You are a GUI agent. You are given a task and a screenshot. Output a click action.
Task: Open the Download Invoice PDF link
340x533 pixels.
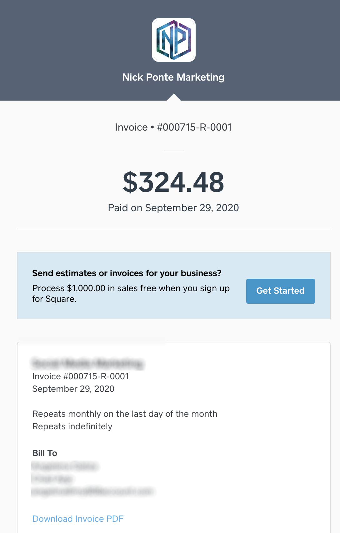click(x=78, y=519)
